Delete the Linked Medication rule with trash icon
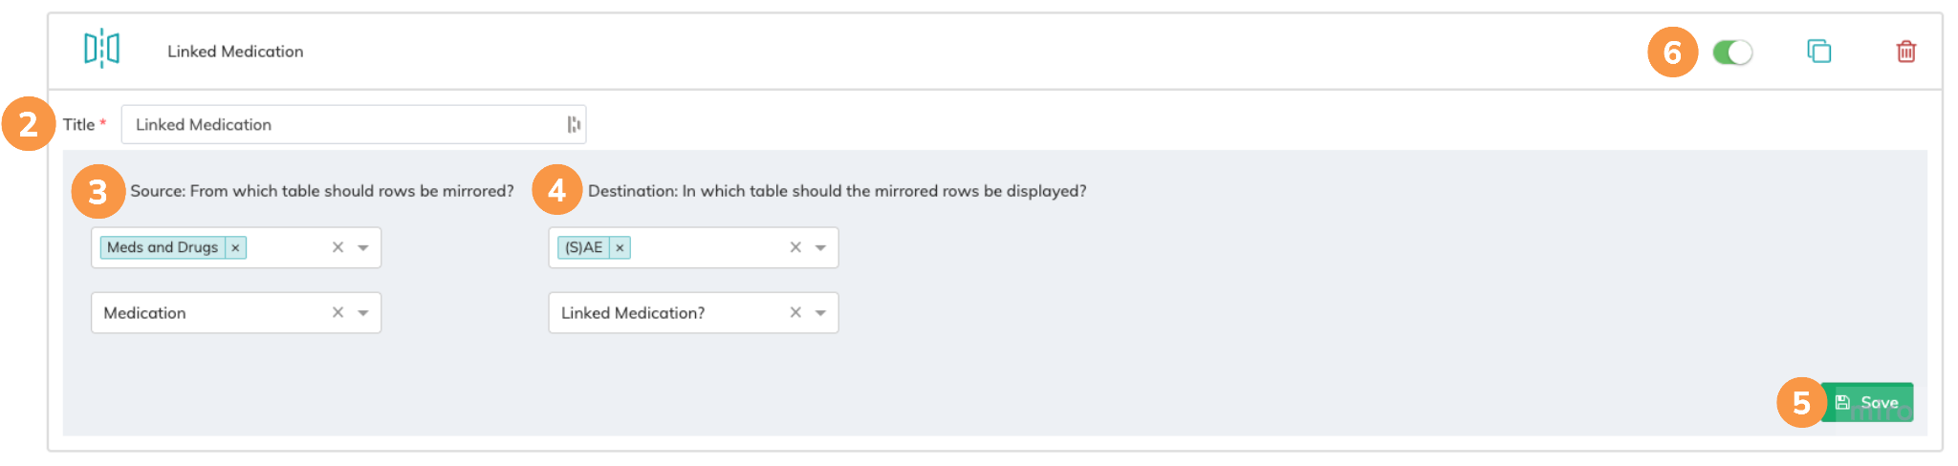The image size is (1958, 466). (x=1905, y=52)
